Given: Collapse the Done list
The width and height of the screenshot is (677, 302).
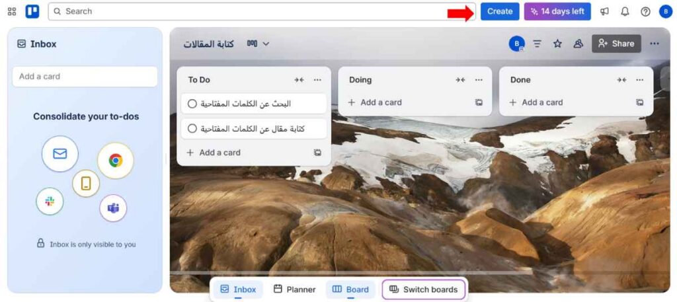Looking at the screenshot, I should pyautogui.click(x=621, y=80).
